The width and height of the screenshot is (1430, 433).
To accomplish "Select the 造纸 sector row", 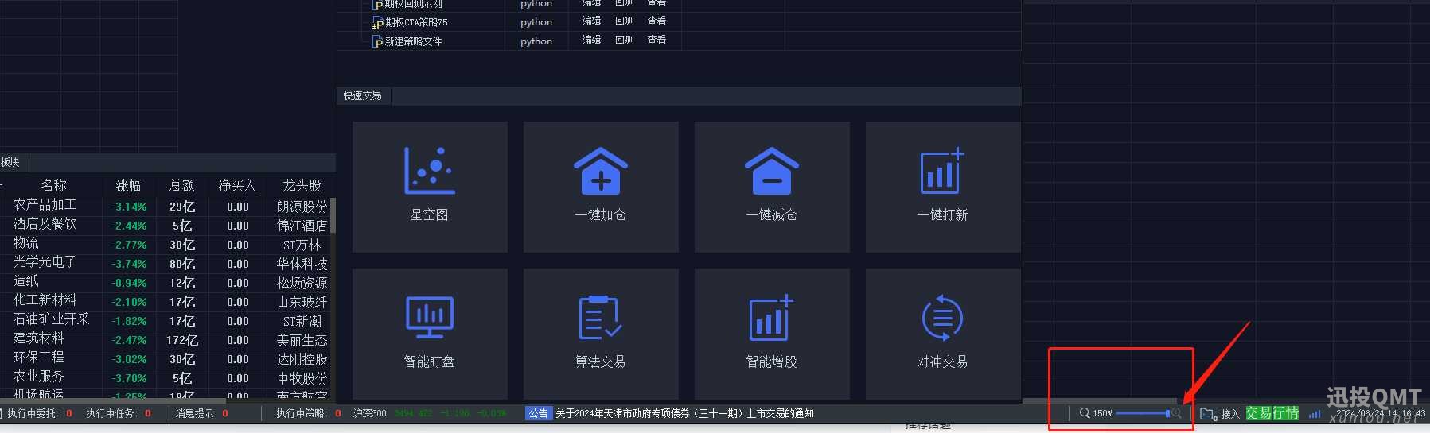I will (26, 281).
